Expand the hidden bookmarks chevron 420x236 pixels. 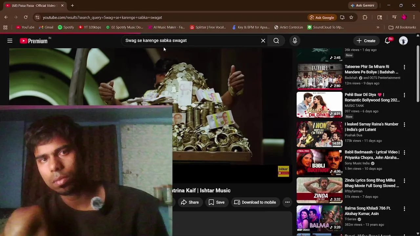pyautogui.click(x=378, y=28)
